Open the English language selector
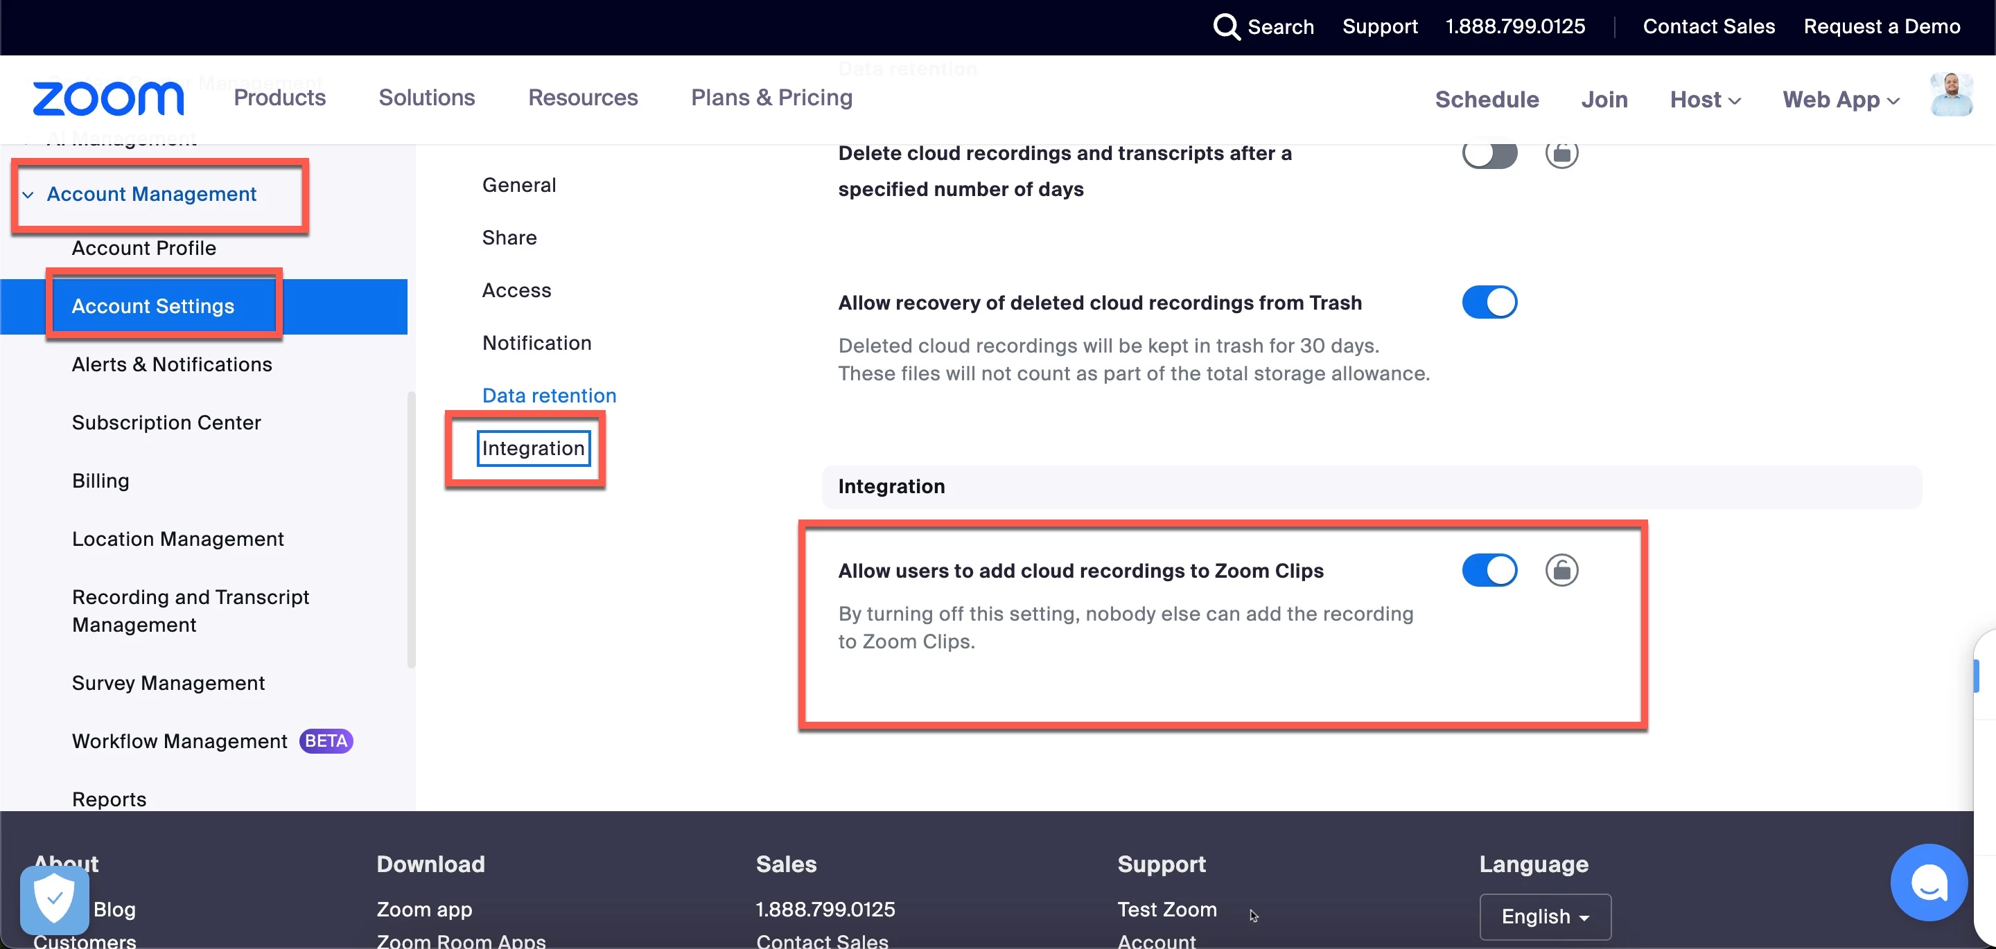1996x949 pixels. click(x=1544, y=916)
